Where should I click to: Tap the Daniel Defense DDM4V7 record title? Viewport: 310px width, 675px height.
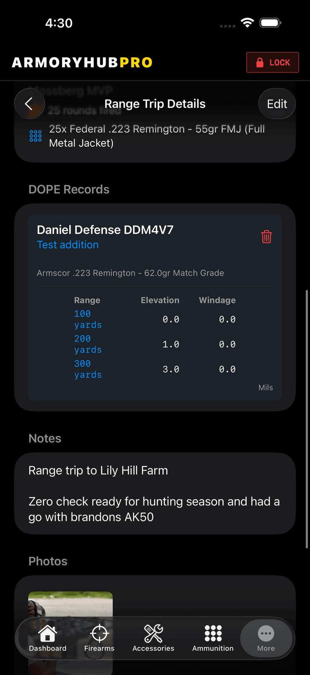pos(105,230)
